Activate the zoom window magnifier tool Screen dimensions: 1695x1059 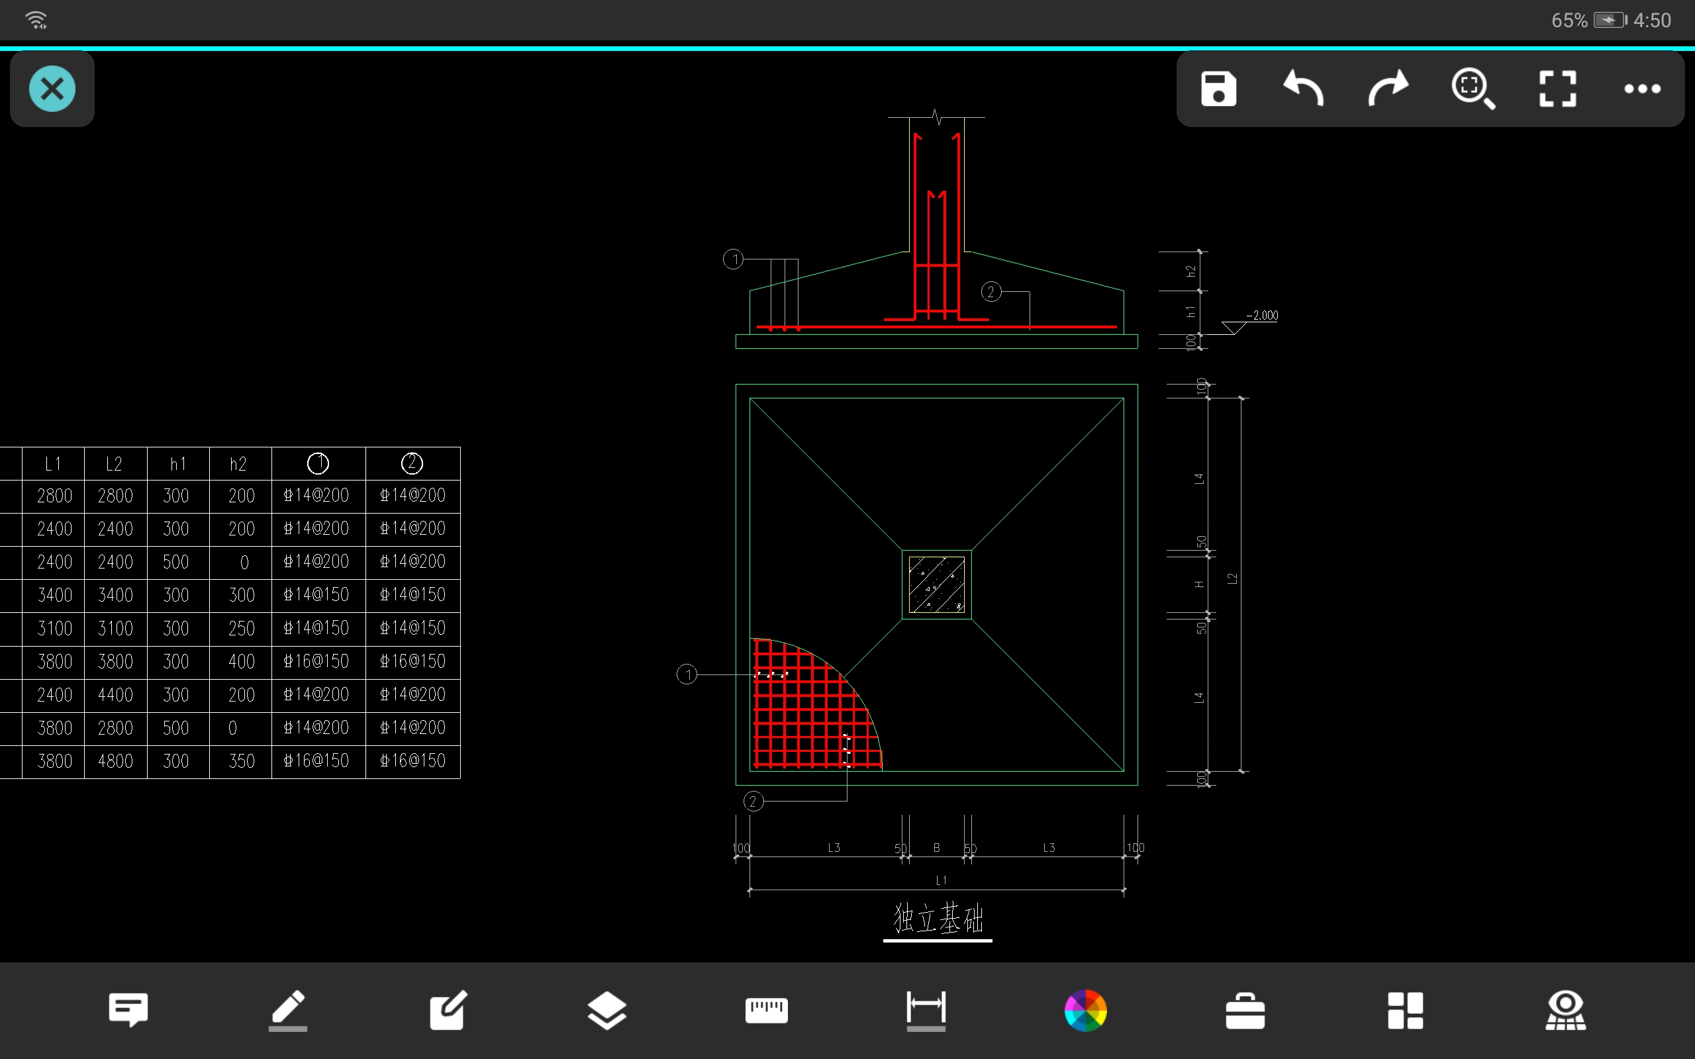1473,89
